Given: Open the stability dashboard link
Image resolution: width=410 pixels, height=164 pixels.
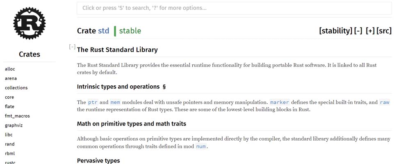Looking at the screenshot, I should pos(335,31).
